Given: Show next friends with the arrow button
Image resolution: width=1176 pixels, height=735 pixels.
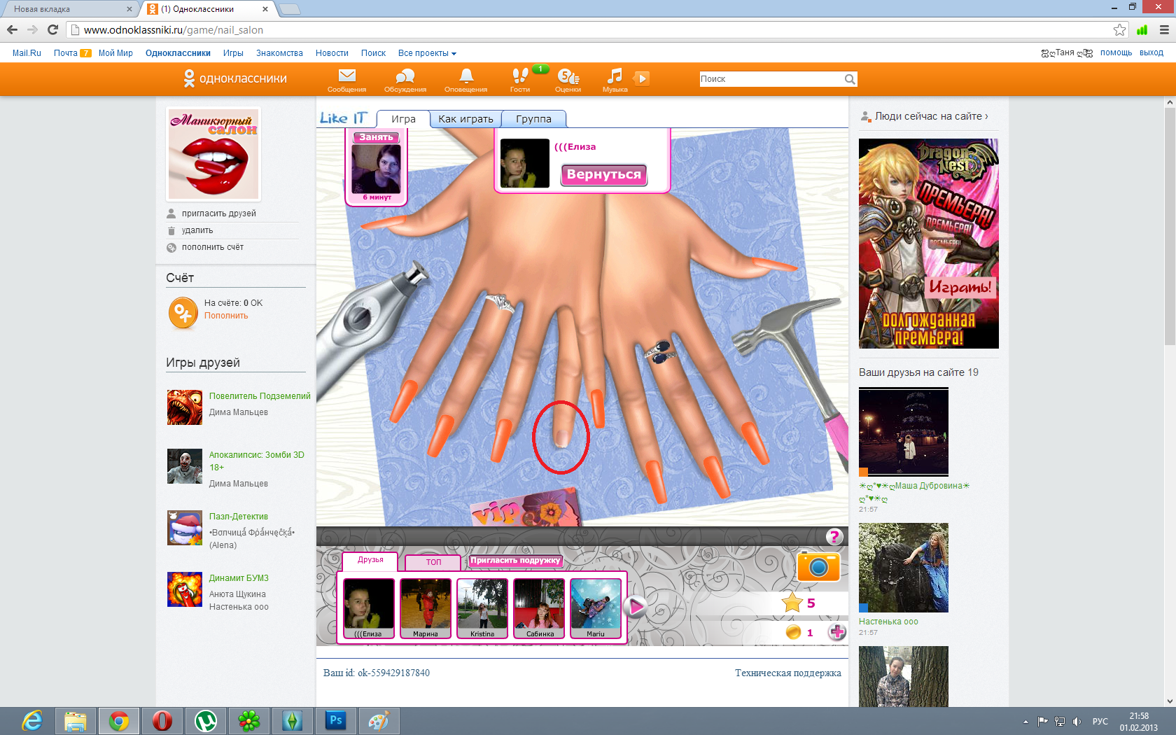Looking at the screenshot, I should (636, 607).
